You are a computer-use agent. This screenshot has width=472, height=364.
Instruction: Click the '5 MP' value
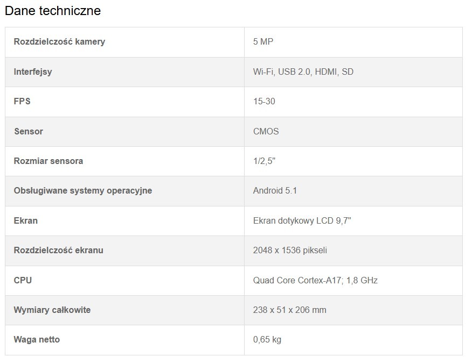pyautogui.click(x=263, y=42)
